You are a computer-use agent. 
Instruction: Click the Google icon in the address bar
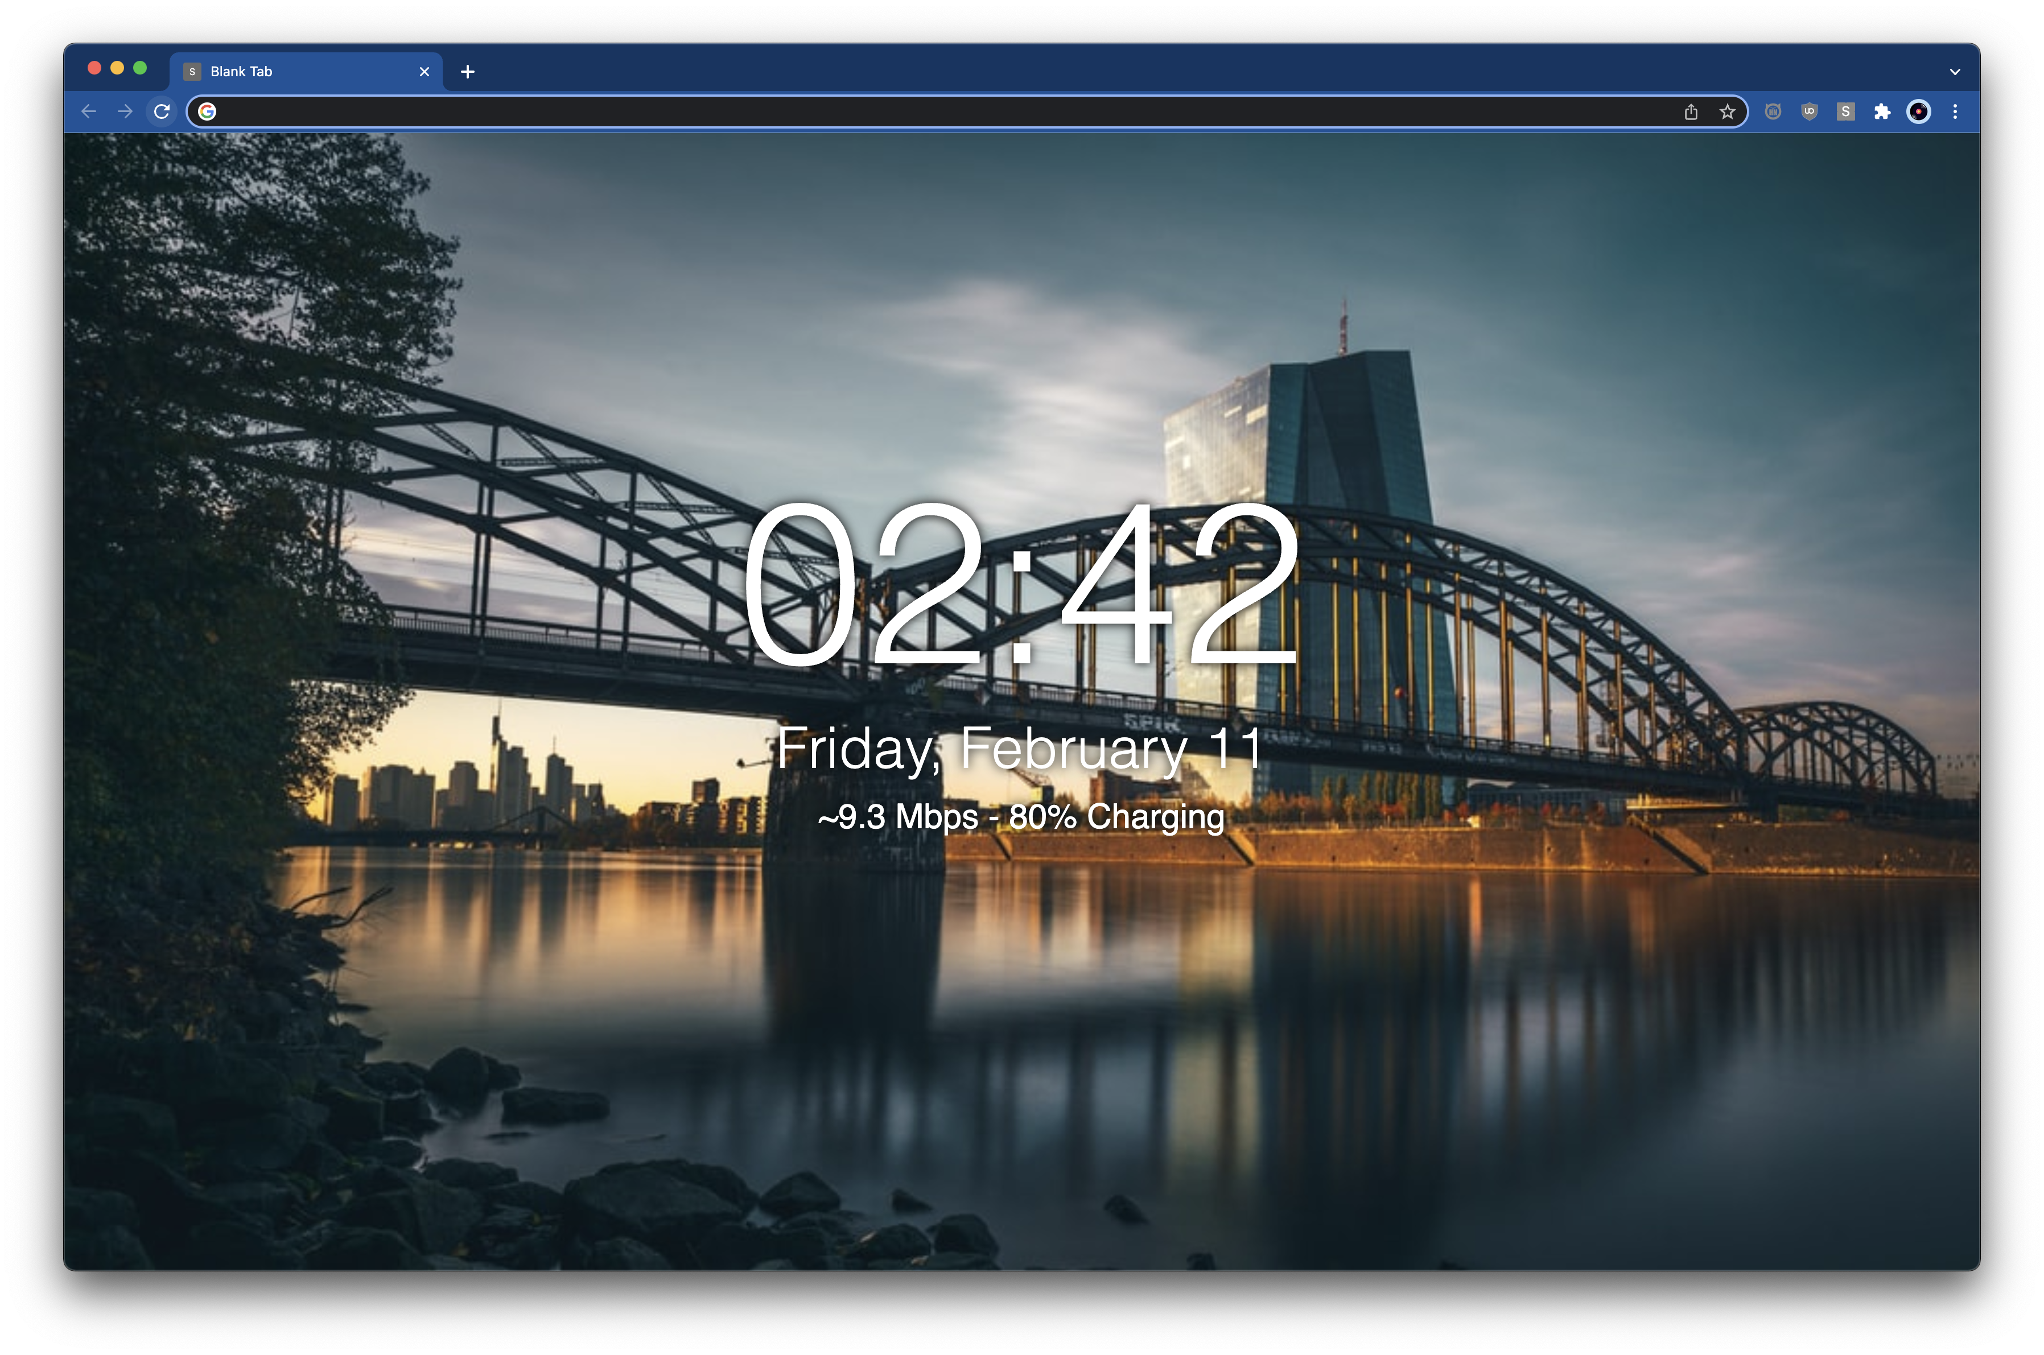coord(208,111)
